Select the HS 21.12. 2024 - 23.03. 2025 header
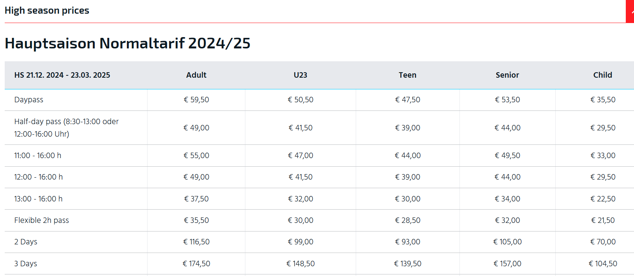 pos(62,75)
